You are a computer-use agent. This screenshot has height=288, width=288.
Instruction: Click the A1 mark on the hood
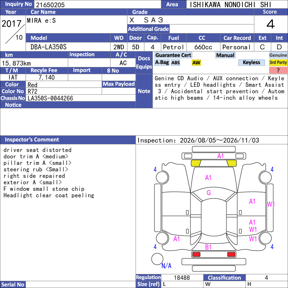pyautogui.click(x=208, y=177)
